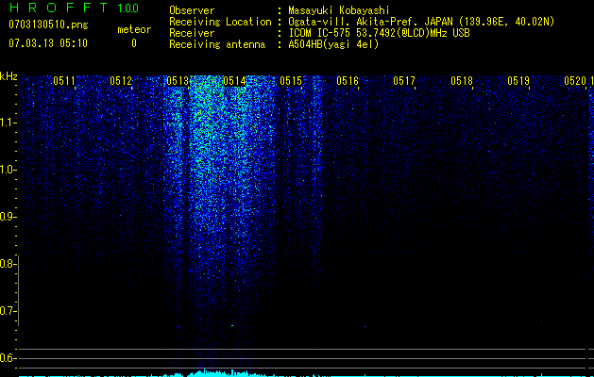Viewport: 594px width, 377px height.
Task: Click time marker 0519
Action: (518, 81)
